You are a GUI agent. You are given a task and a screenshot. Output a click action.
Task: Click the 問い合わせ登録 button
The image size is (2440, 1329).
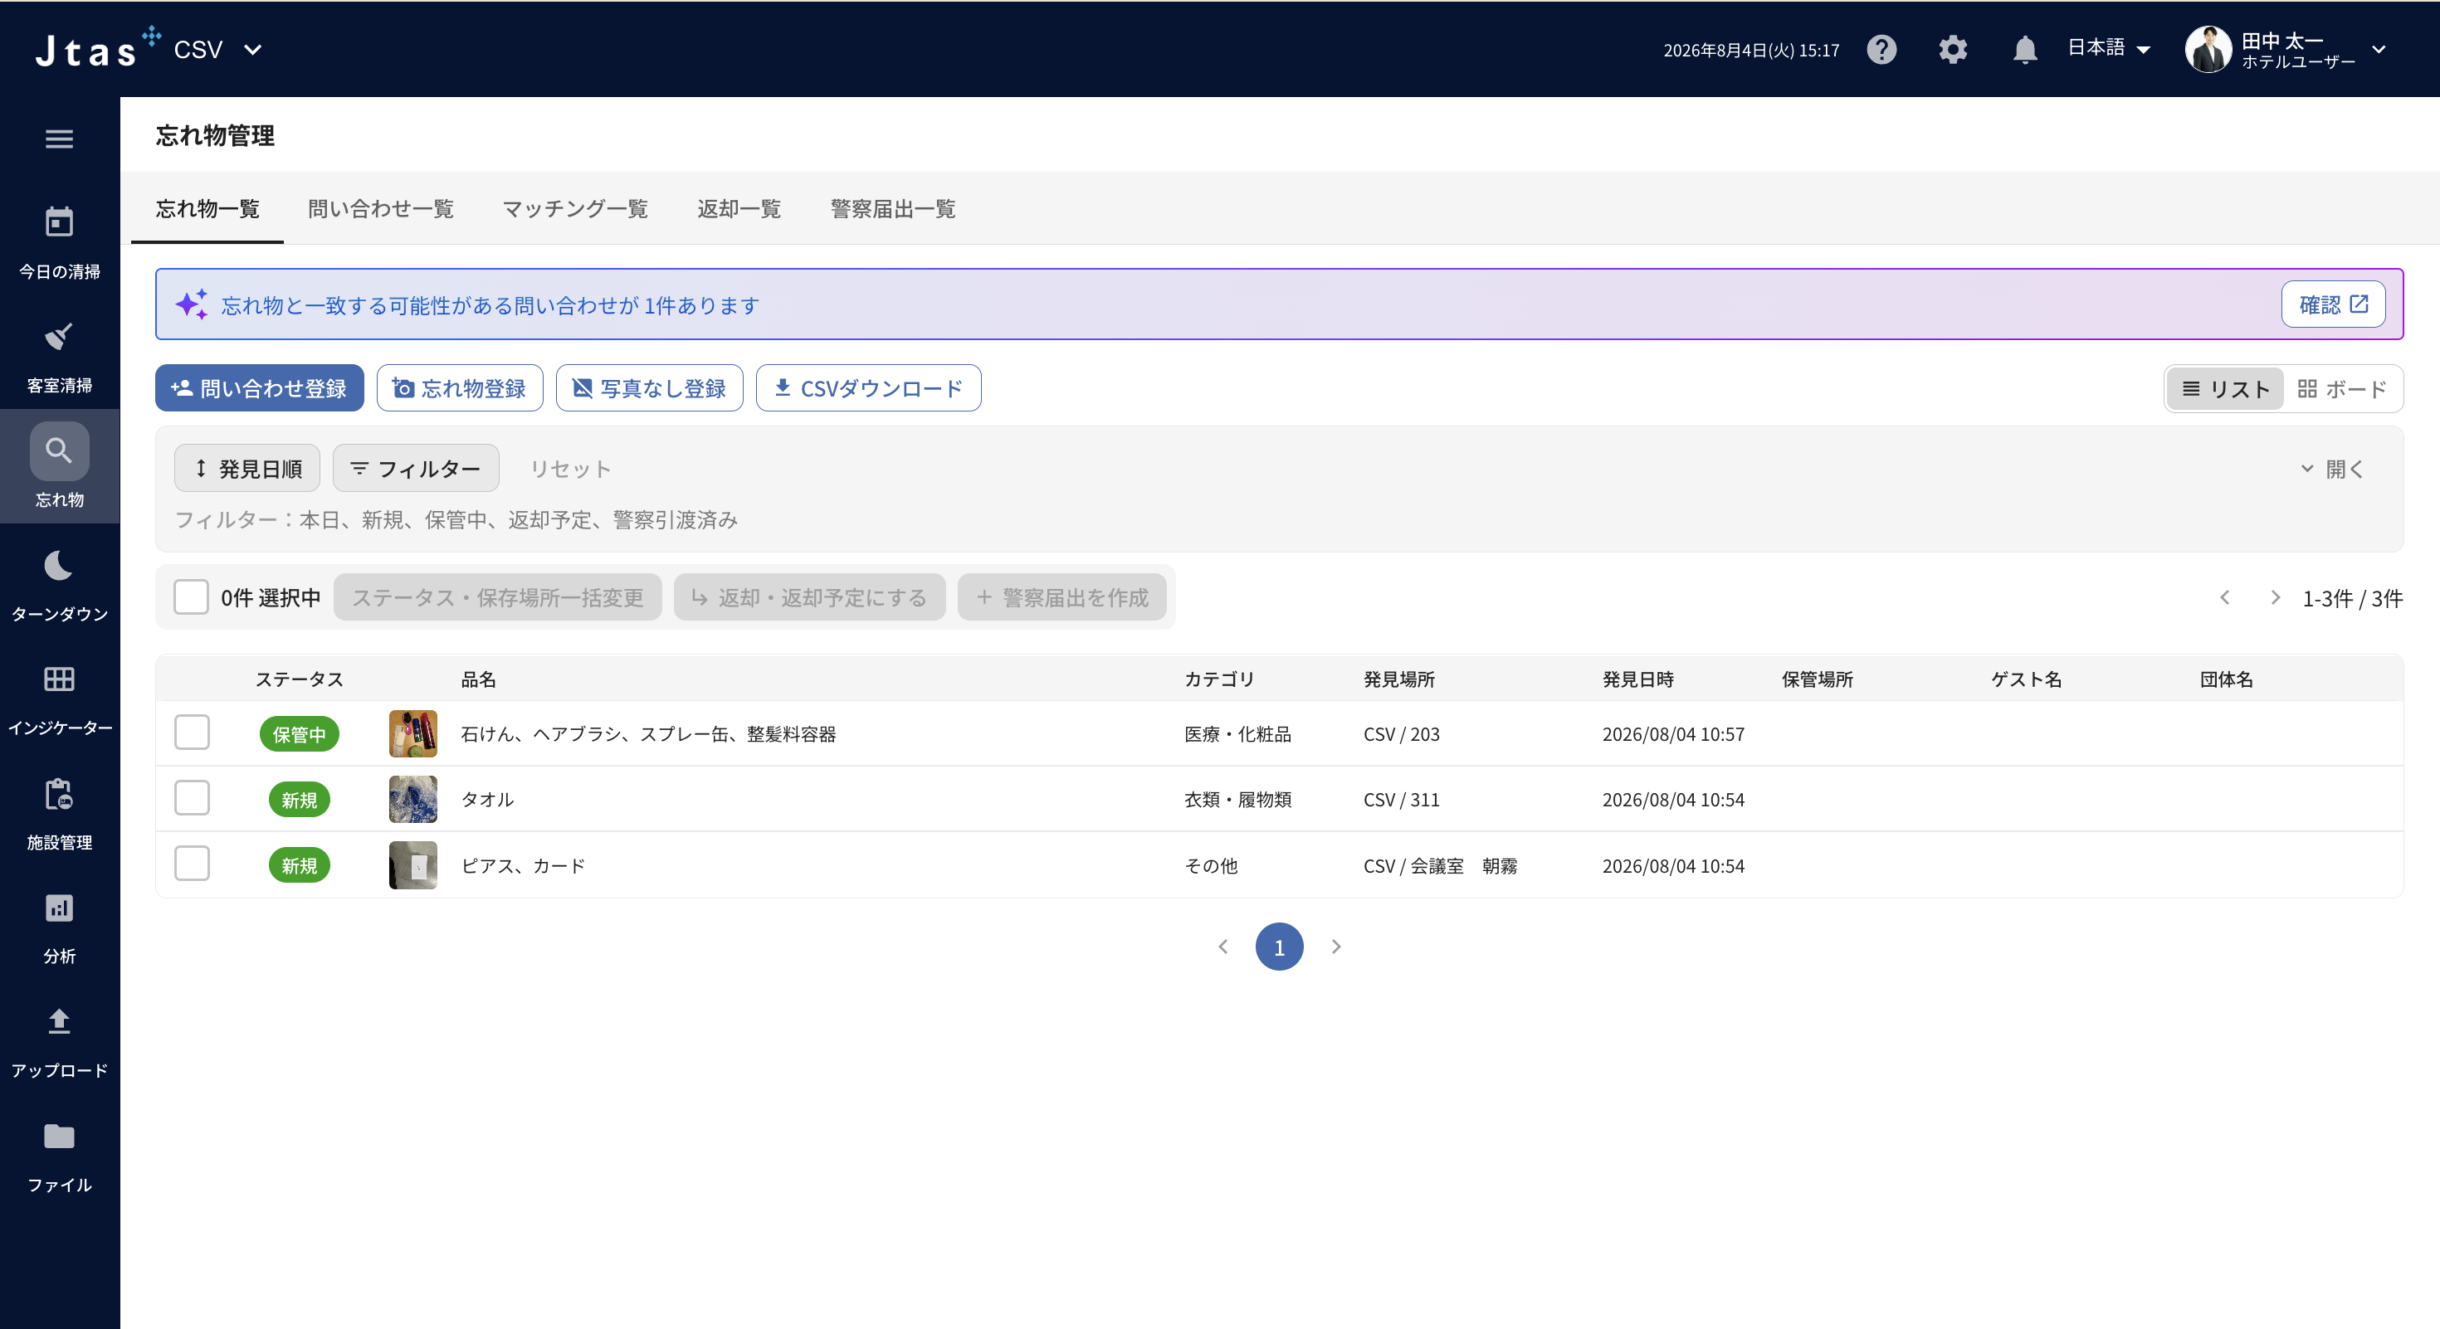(x=260, y=388)
